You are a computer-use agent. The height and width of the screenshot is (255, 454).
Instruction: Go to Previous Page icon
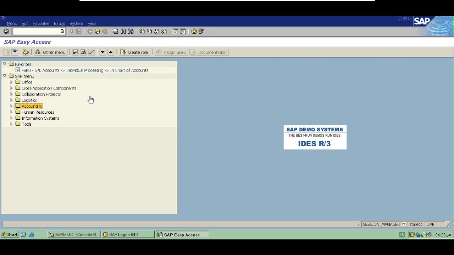(x=149, y=32)
